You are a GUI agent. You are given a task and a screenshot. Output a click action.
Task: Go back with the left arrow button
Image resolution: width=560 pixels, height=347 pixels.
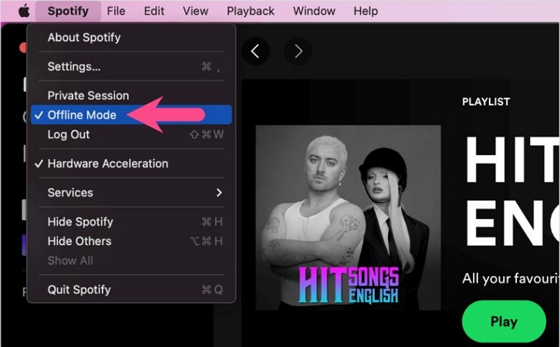(x=255, y=52)
